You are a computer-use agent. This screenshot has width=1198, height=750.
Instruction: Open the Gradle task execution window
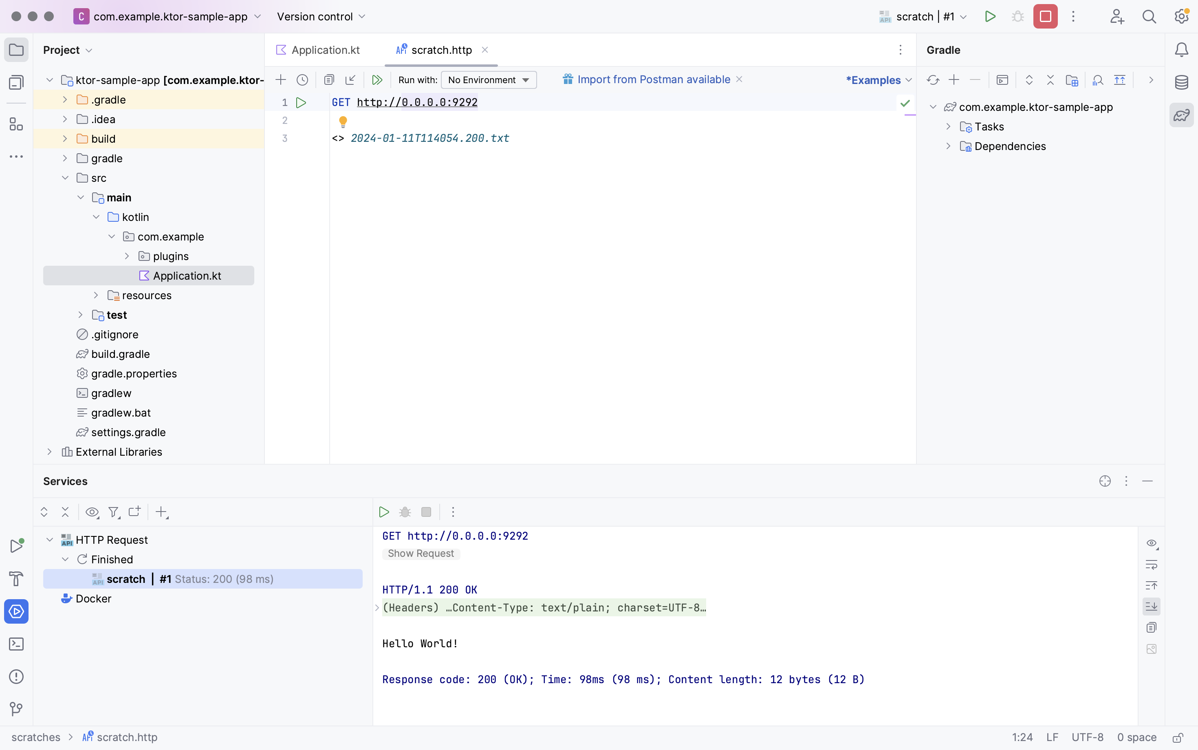[x=1002, y=79]
